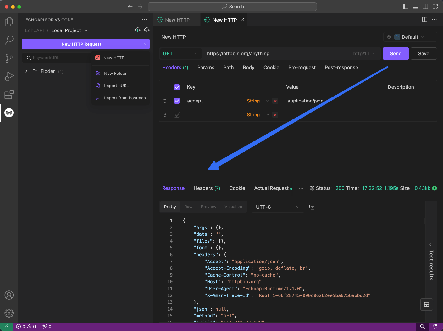The image size is (443, 331).
Task: Switch to the Pre-request tab
Action: [x=302, y=68]
